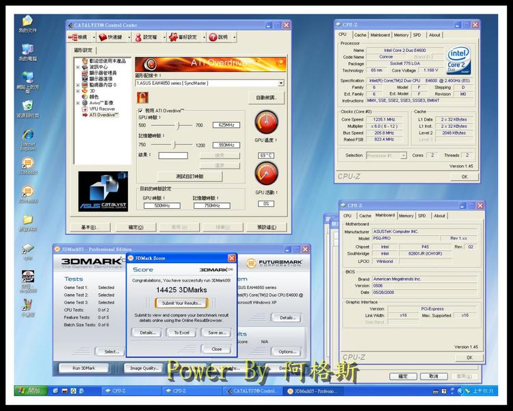Select VPU Recover in the tree
Screen dimensions: 513x411
point(102,109)
